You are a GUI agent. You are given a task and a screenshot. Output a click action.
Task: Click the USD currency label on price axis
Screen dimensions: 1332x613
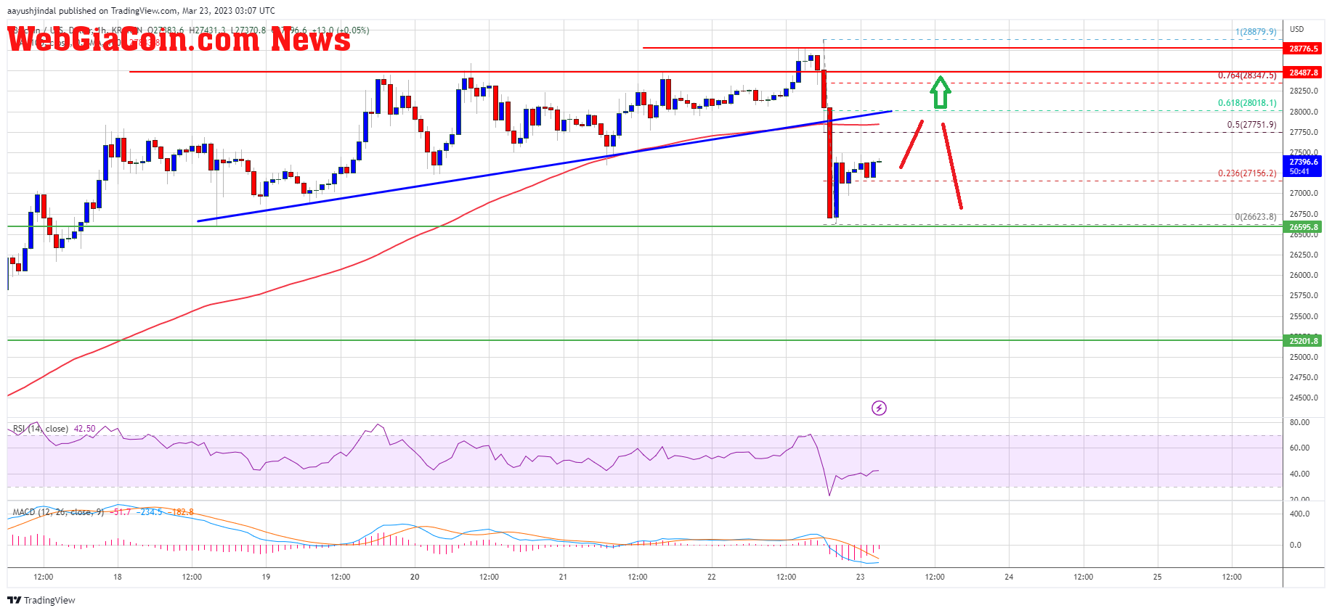point(1297,29)
